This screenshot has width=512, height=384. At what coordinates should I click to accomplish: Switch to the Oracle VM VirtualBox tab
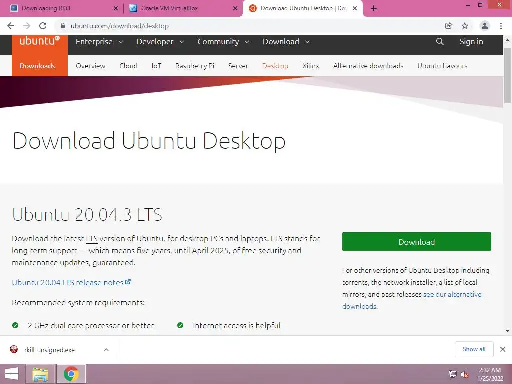coord(183,8)
